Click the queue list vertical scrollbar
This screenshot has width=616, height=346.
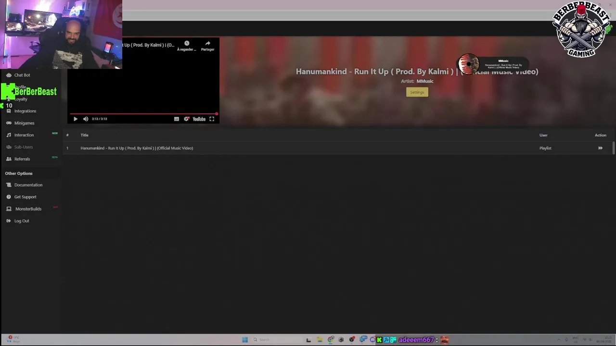pos(613,148)
